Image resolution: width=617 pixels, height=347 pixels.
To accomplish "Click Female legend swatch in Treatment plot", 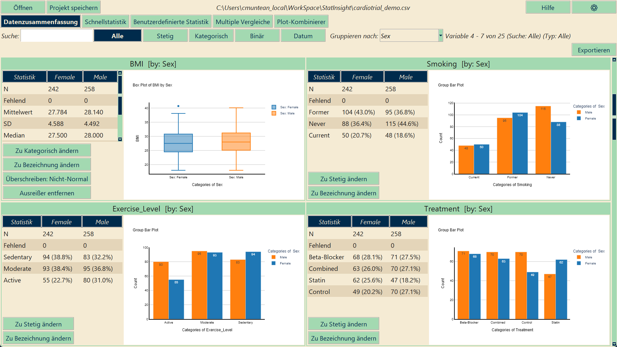I will 579,263.
